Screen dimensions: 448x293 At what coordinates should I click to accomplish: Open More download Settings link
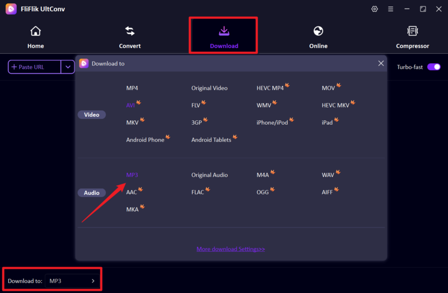coord(231,249)
